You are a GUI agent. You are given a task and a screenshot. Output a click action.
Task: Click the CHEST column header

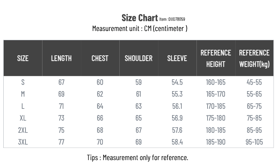(x=100, y=58)
